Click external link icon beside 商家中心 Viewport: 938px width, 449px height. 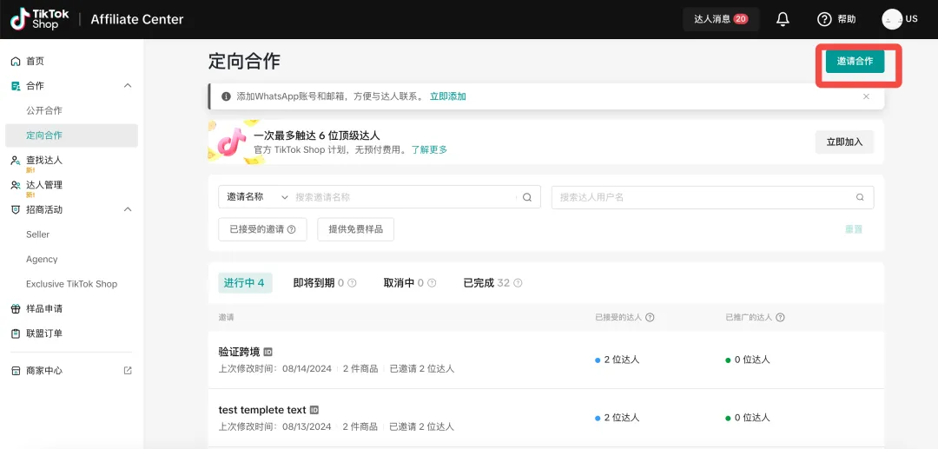click(128, 371)
